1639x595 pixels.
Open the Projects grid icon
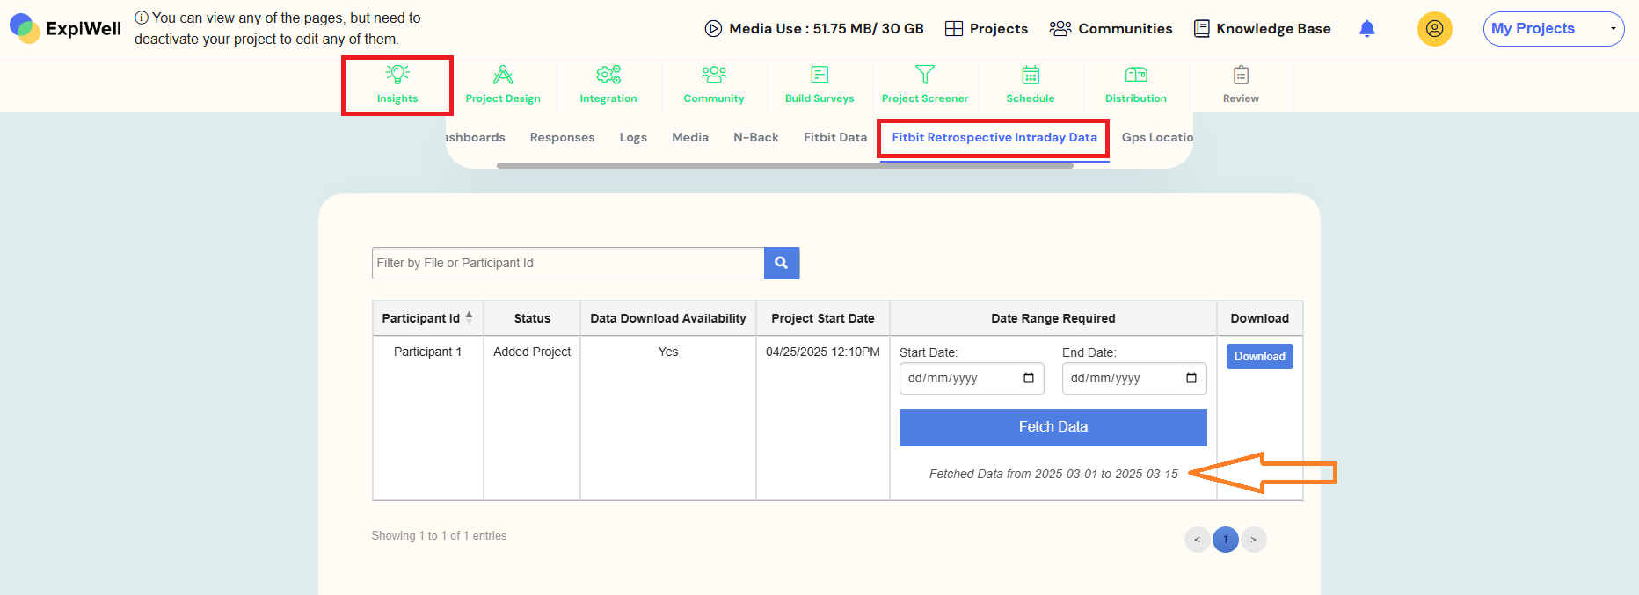[954, 29]
